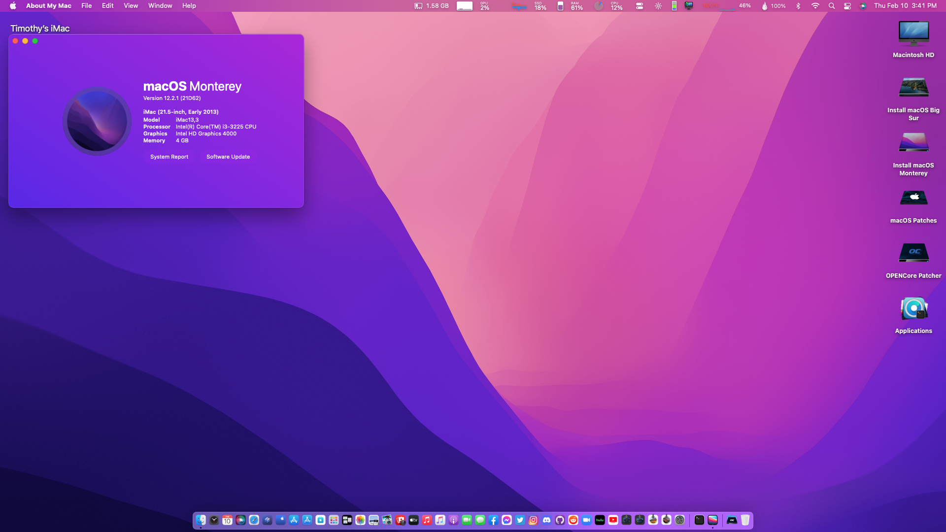This screenshot has height=532, width=946.
Task: Click the macOS Monterey logo image
Action: (x=97, y=121)
